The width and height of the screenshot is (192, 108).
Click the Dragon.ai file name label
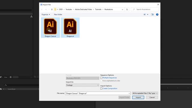pos(70,36)
